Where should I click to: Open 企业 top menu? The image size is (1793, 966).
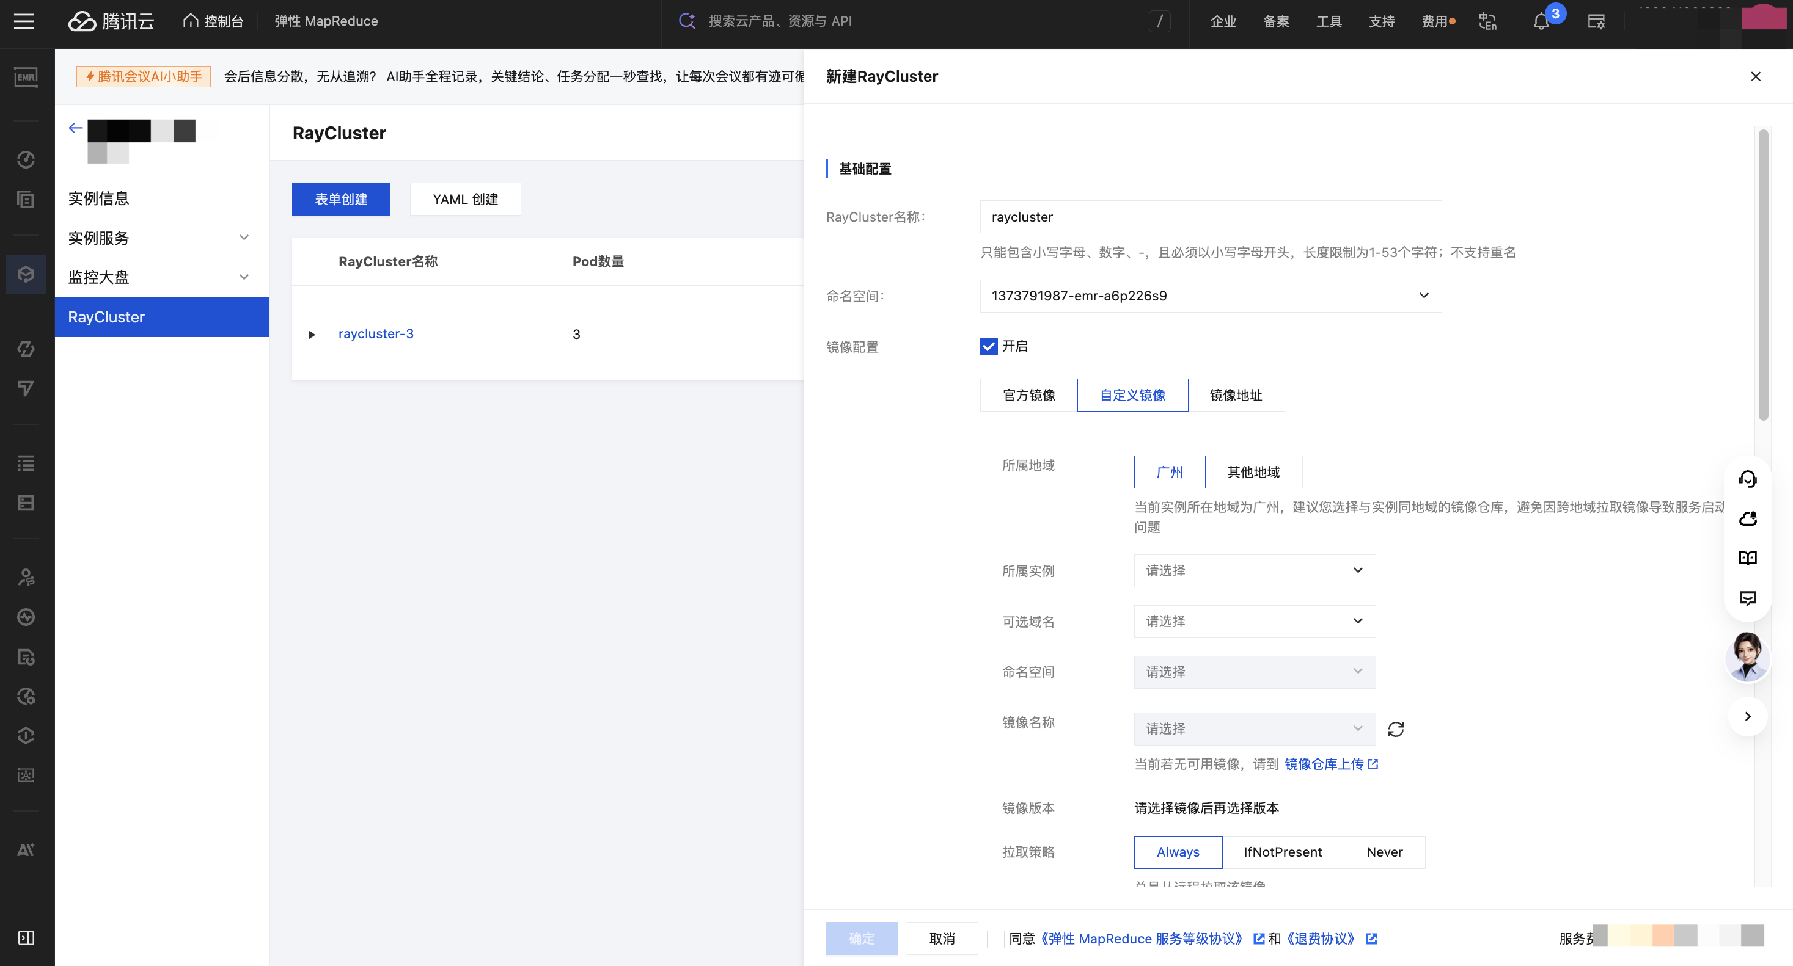(x=1223, y=21)
